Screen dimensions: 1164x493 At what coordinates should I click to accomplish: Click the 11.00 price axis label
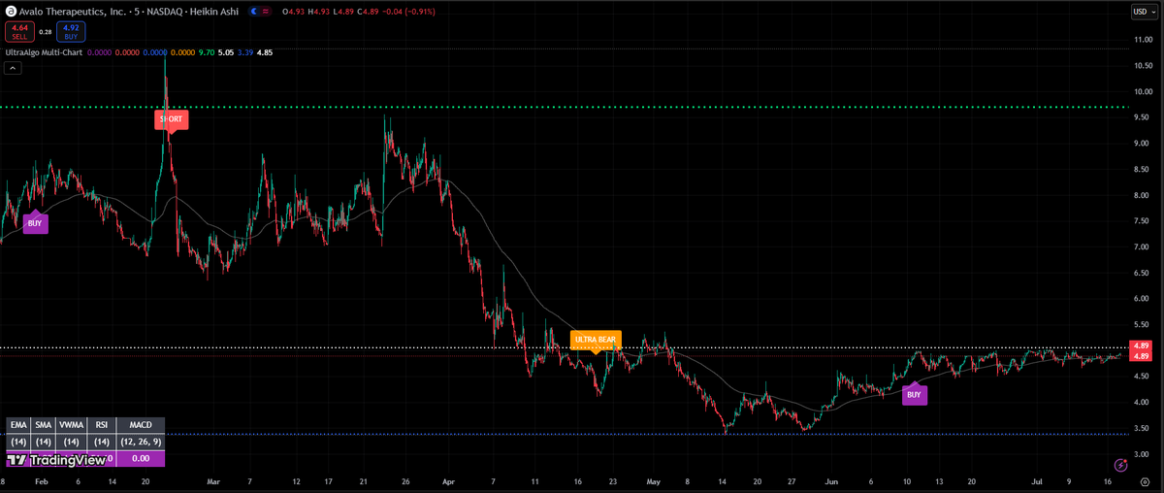tap(1142, 40)
